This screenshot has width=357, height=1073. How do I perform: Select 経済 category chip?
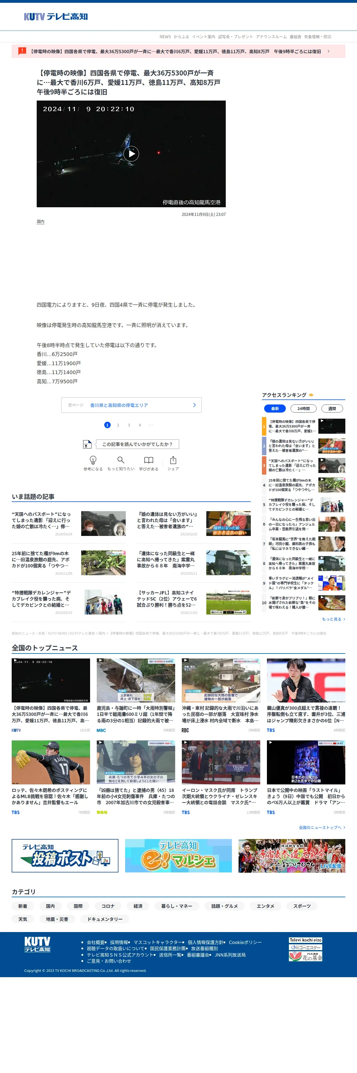click(x=138, y=906)
